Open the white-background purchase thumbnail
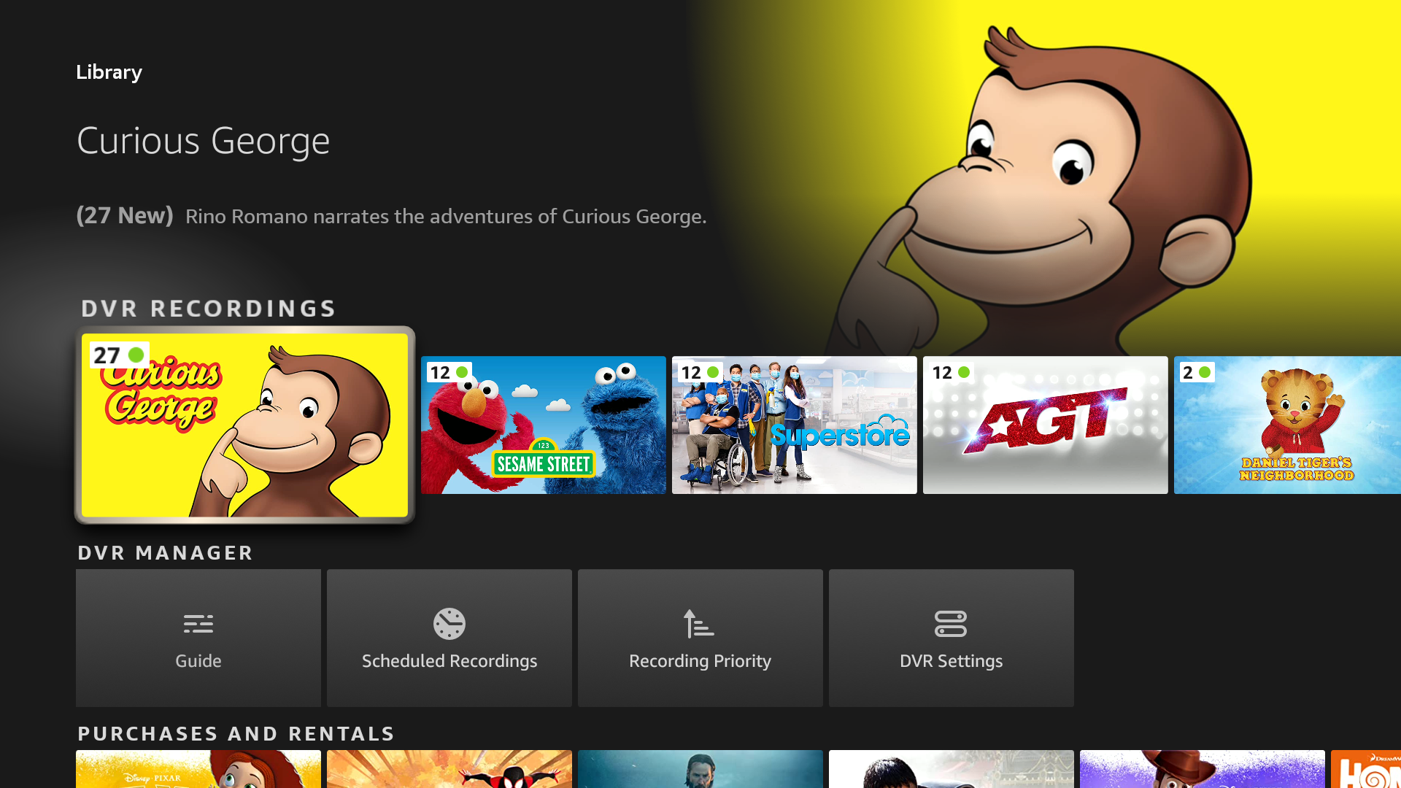This screenshot has width=1401, height=788. pyautogui.click(x=952, y=769)
